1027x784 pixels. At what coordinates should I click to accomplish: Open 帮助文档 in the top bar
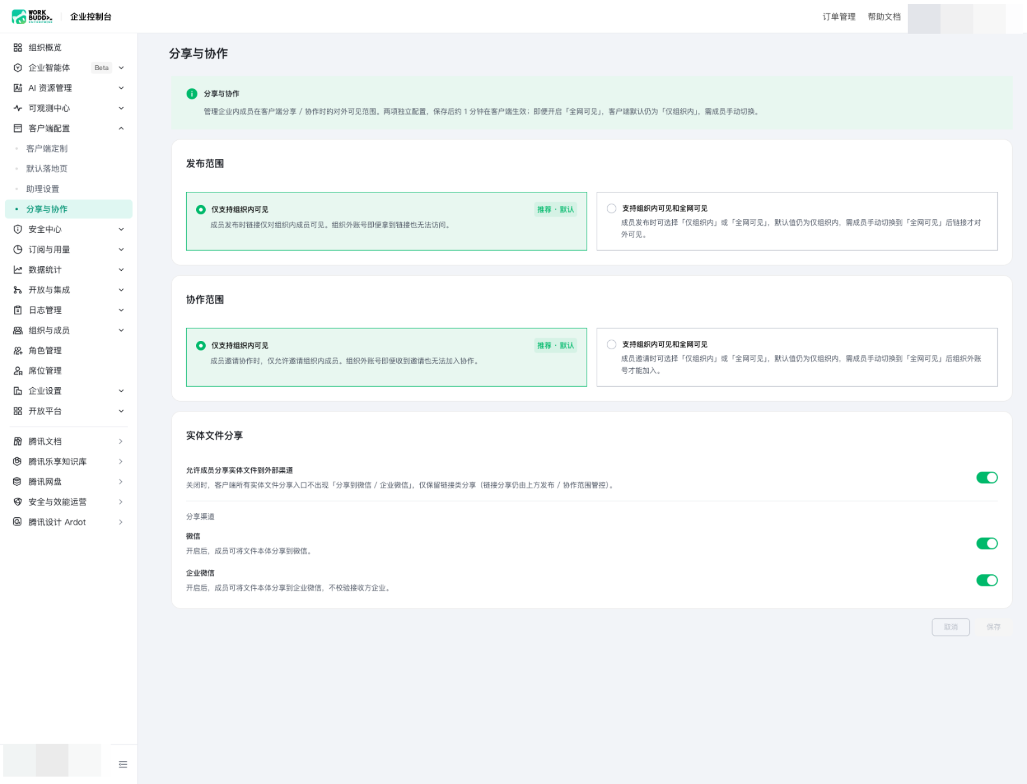[884, 17]
